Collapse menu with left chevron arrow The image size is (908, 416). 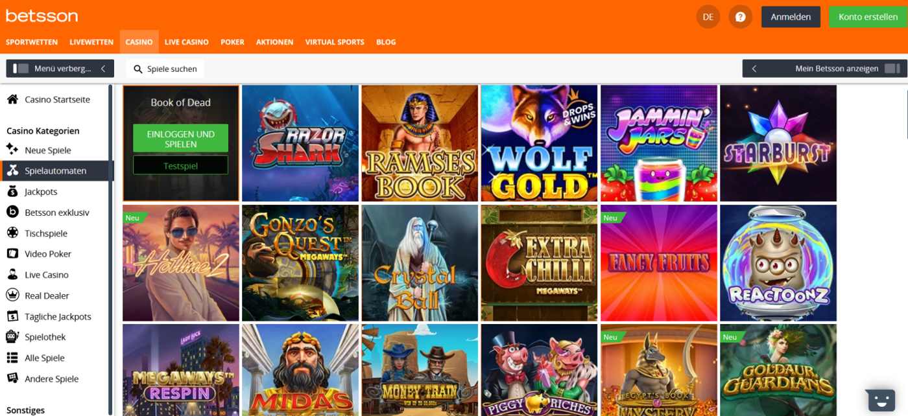(x=102, y=69)
